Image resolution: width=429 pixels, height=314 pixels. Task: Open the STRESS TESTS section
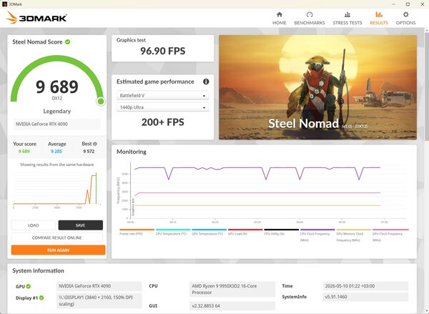click(x=347, y=19)
